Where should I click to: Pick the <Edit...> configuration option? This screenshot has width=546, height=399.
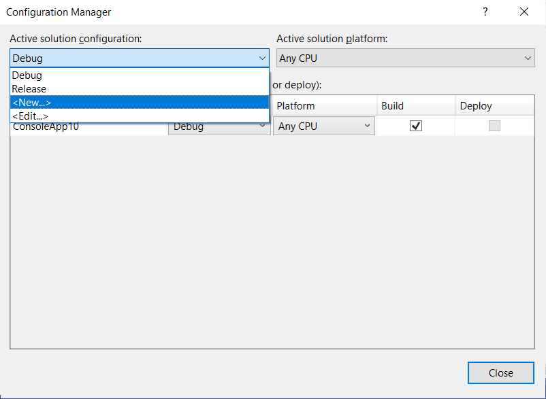click(30, 116)
